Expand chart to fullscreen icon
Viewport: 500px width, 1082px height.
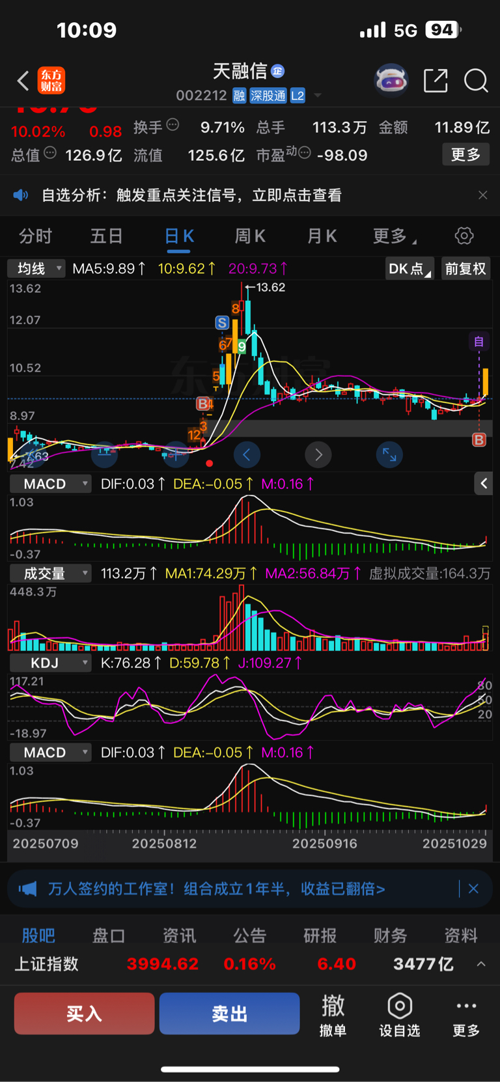point(389,454)
